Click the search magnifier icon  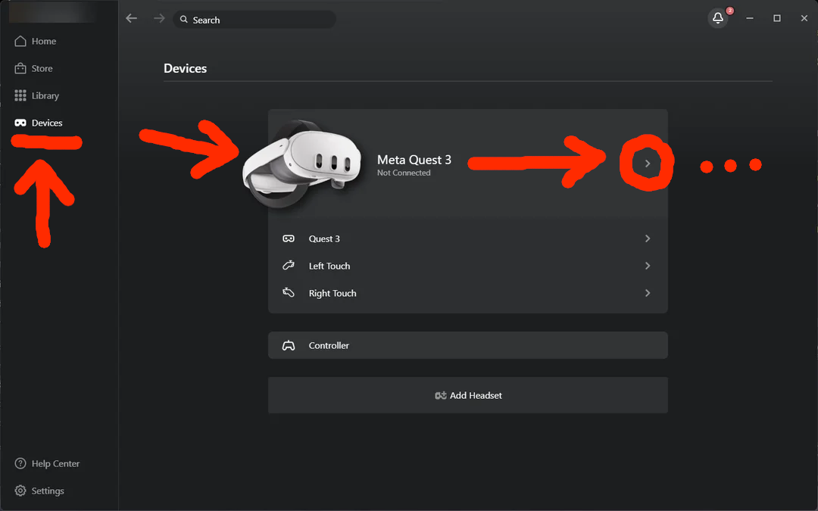tap(183, 19)
